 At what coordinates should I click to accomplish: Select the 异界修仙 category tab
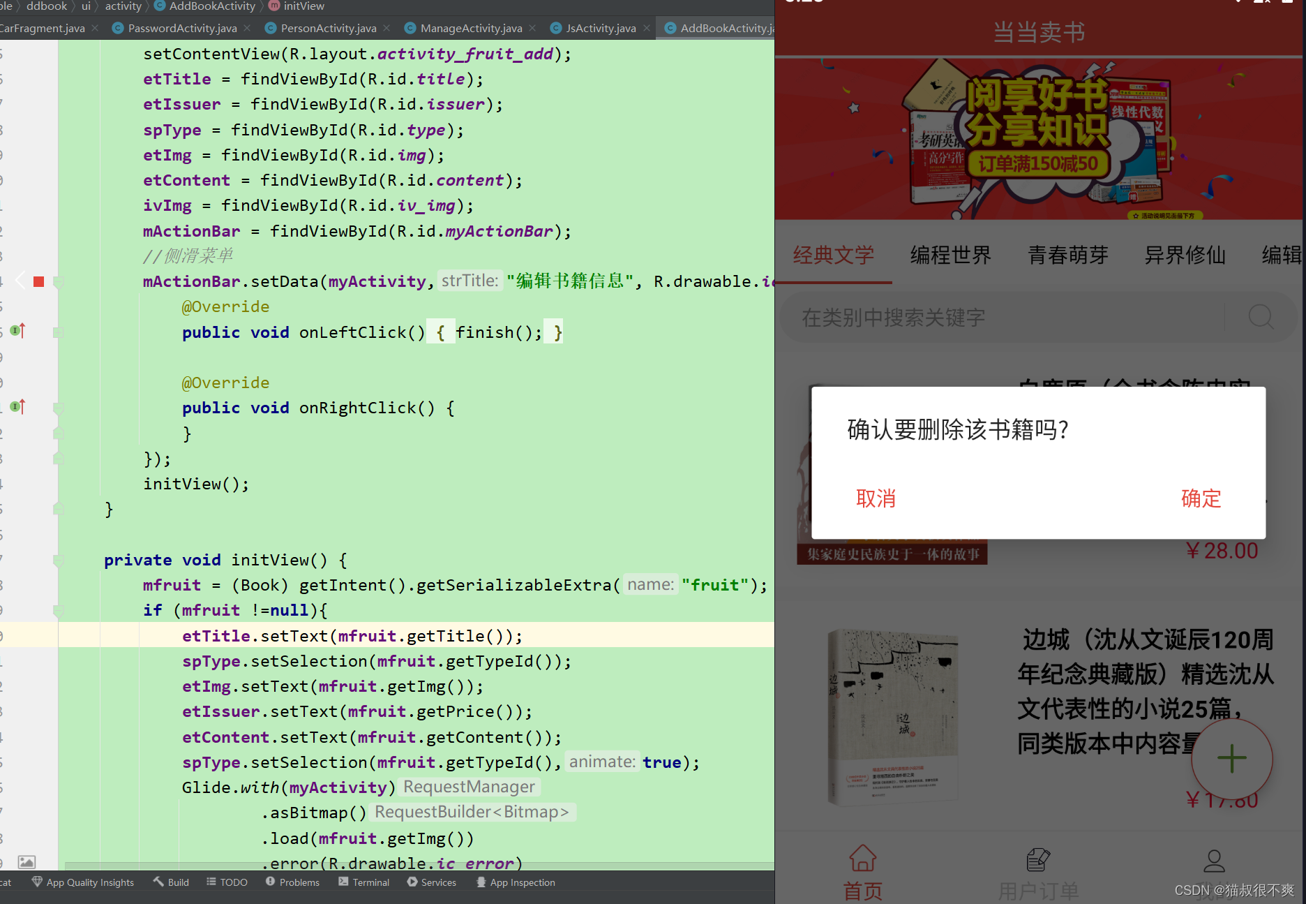pos(1185,255)
